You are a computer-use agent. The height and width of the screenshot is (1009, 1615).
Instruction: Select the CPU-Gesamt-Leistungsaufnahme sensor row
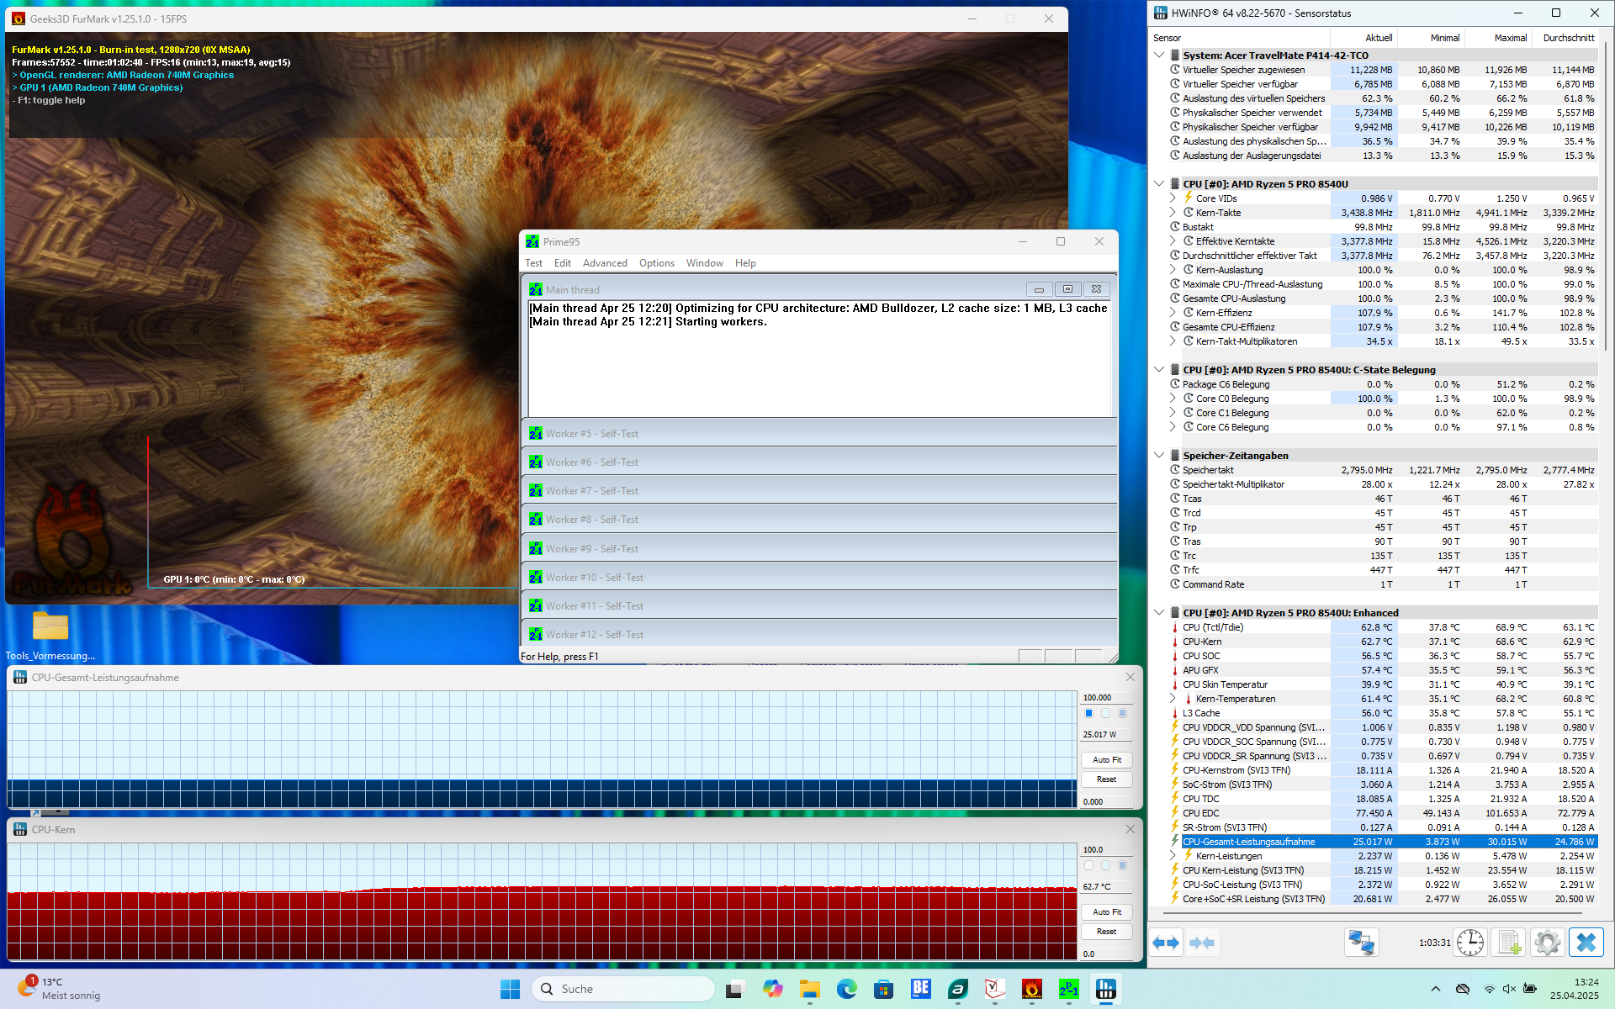1248,842
